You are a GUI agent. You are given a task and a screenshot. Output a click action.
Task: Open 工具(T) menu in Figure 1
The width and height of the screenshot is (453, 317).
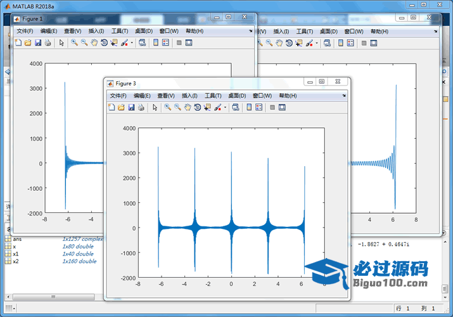click(x=120, y=31)
